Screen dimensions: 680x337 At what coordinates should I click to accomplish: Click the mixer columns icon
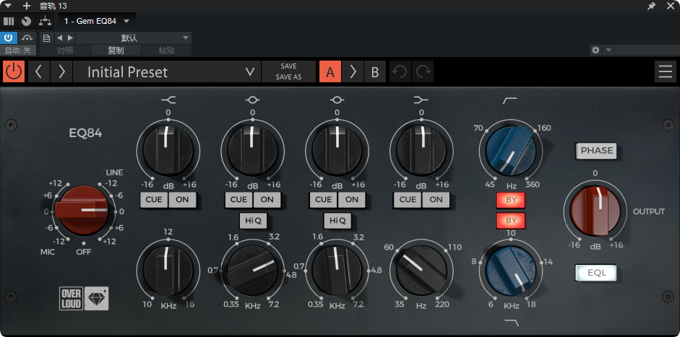click(9, 21)
